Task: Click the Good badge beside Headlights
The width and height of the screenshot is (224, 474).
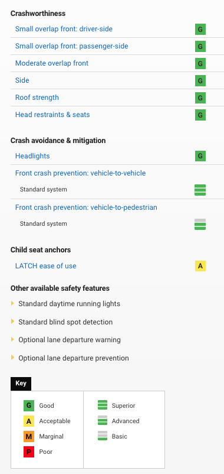Action: pos(200,156)
